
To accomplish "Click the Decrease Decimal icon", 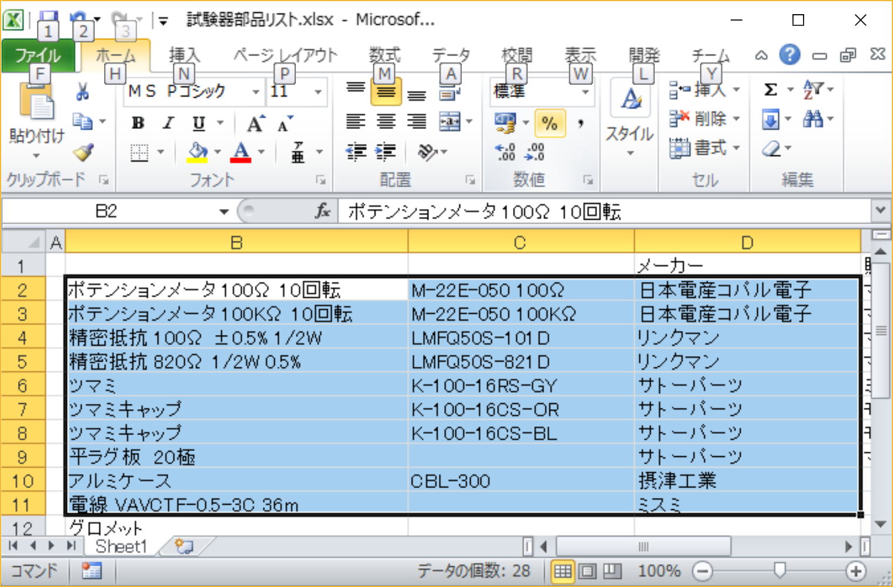I will (x=534, y=152).
